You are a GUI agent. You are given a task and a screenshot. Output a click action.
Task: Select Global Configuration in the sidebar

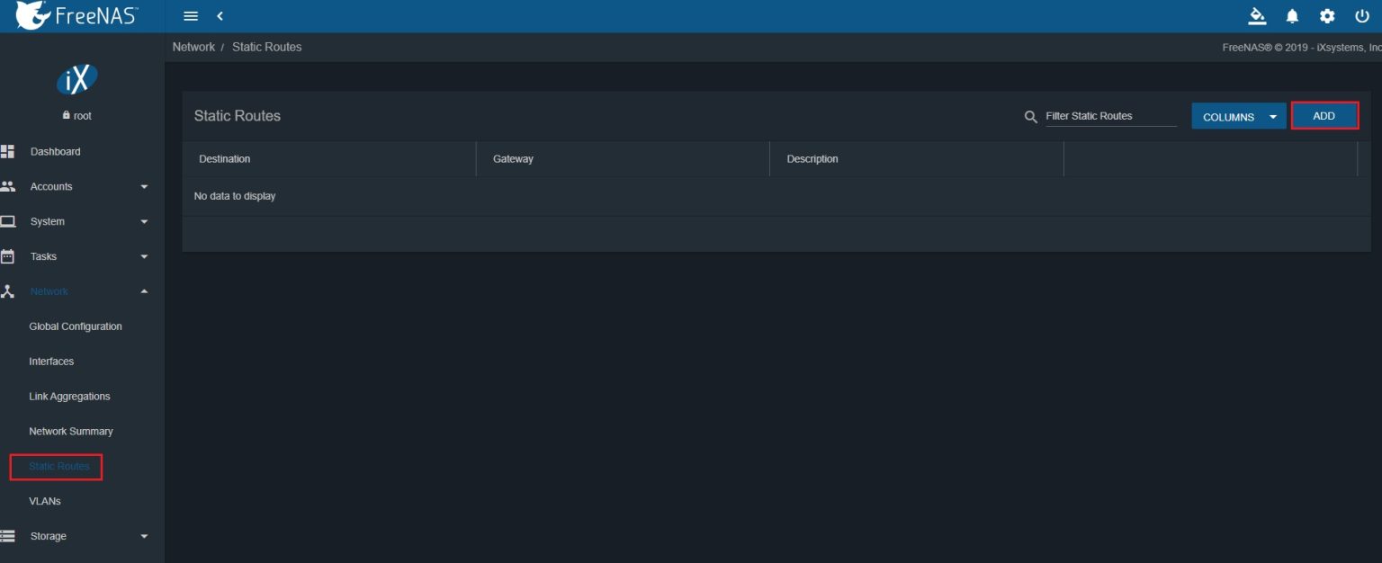click(x=76, y=326)
